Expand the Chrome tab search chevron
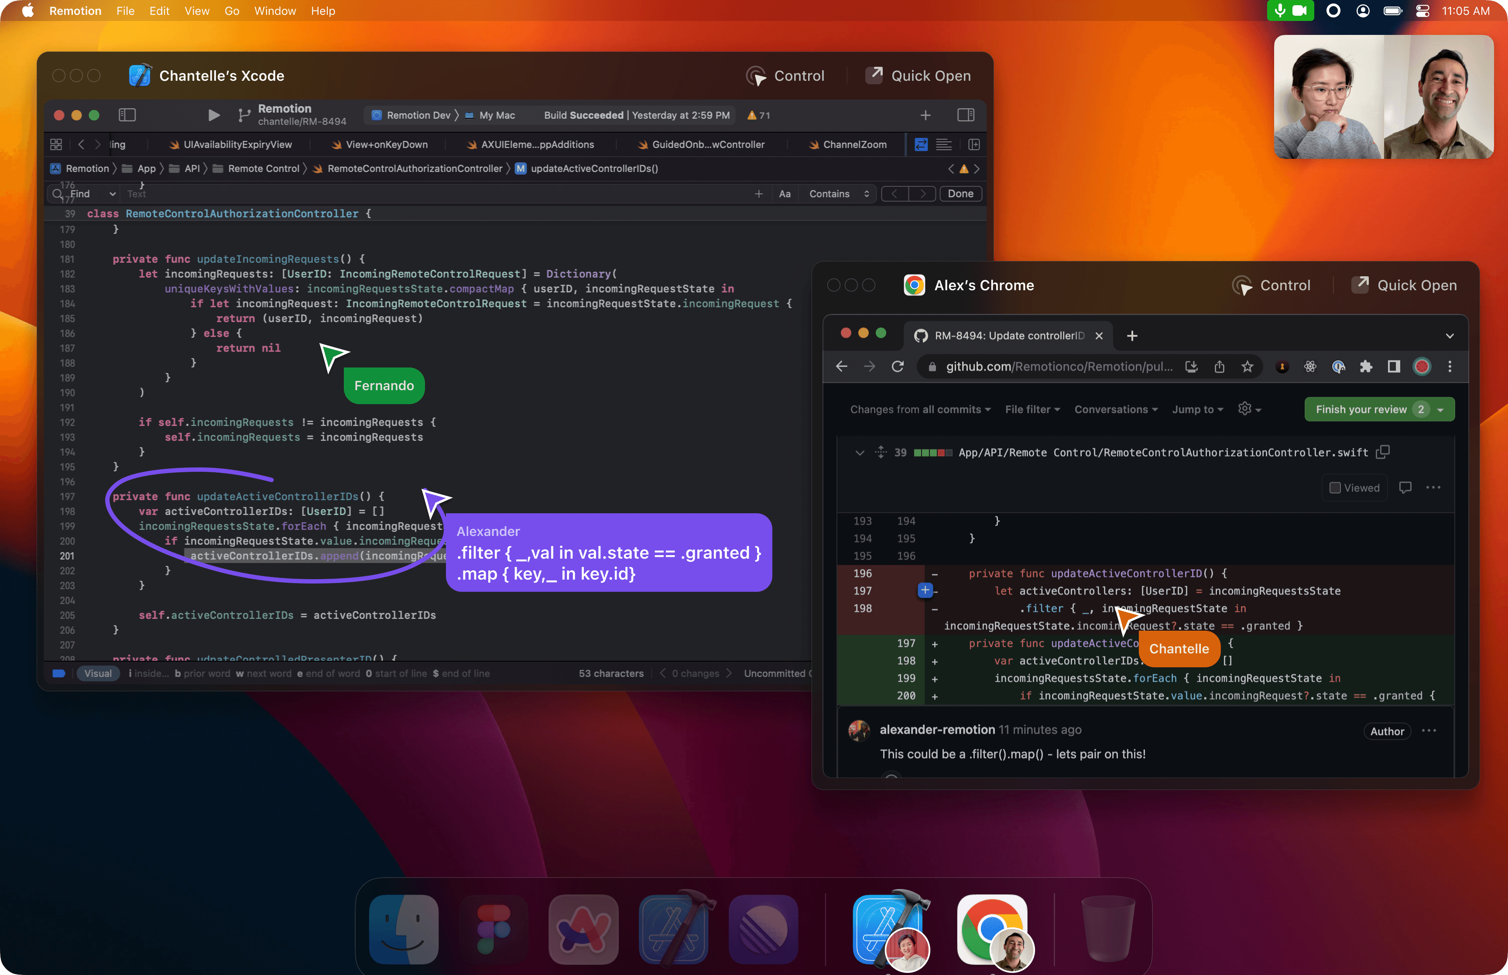Image resolution: width=1508 pixels, height=975 pixels. [1450, 336]
